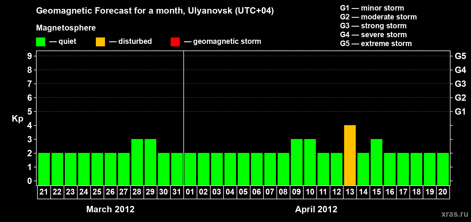This screenshot has width=471, height=222.
Task: Select the green bar for April 07
Action: 270,169
